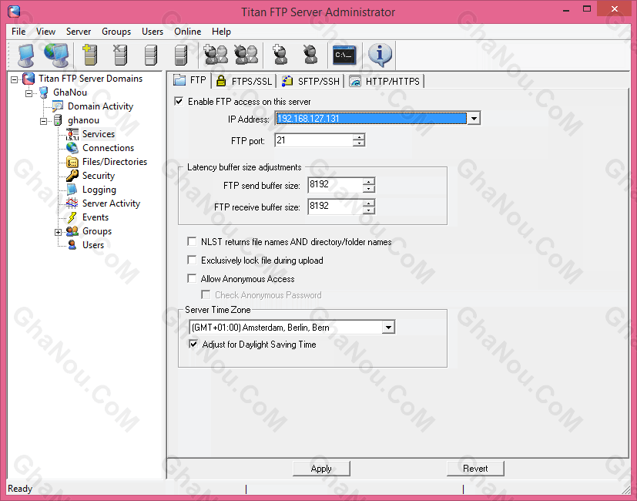Collapse the GhaNou domain tree node
637x501 pixels.
[x=28, y=93]
